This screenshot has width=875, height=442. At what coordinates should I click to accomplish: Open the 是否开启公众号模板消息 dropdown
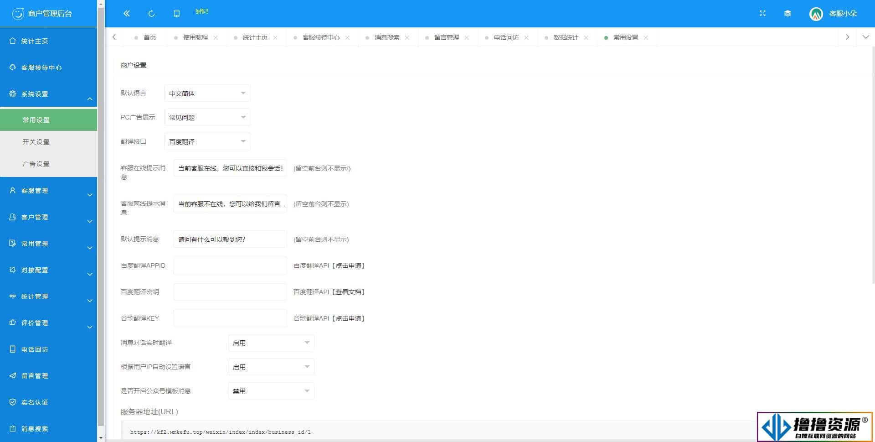(271, 391)
